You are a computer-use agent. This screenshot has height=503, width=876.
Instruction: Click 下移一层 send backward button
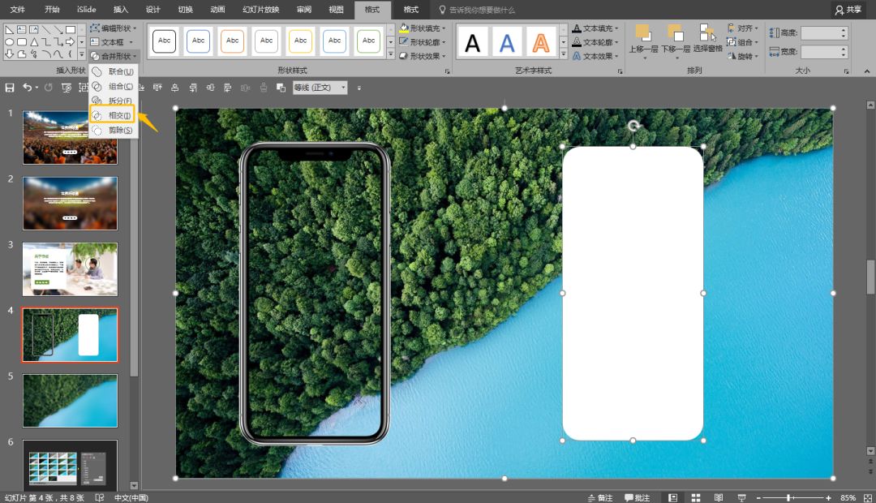tap(676, 41)
